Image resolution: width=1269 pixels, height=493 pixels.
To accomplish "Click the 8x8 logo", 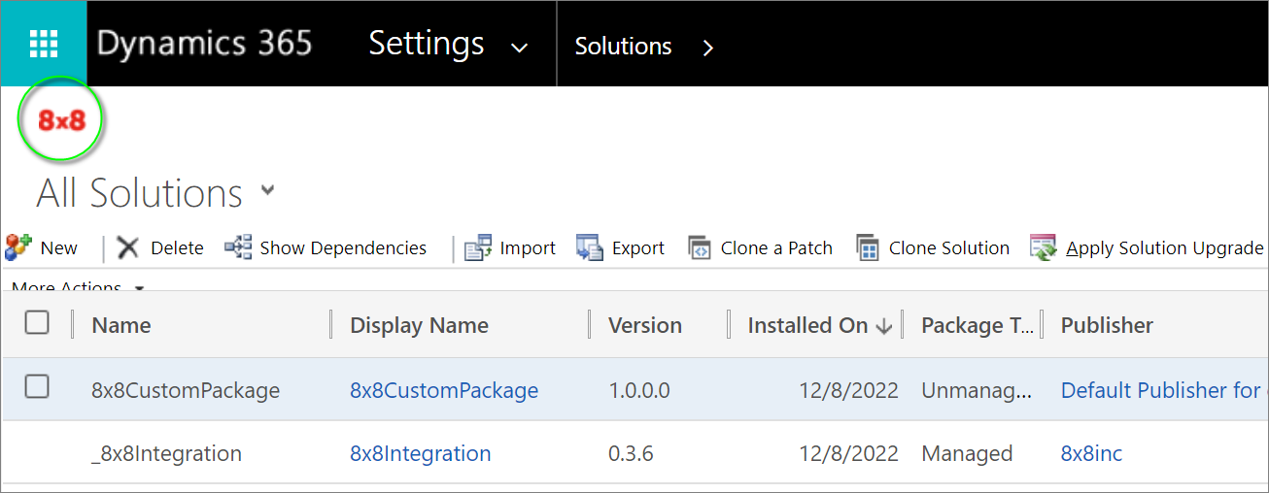I will point(61,120).
